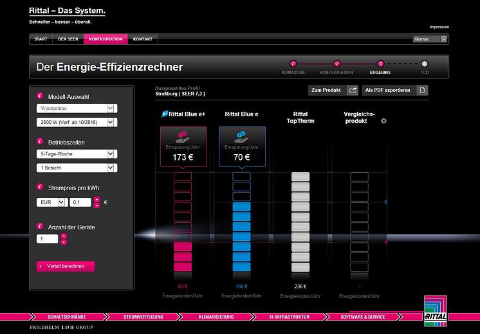Open Impressum link

point(439,27)
